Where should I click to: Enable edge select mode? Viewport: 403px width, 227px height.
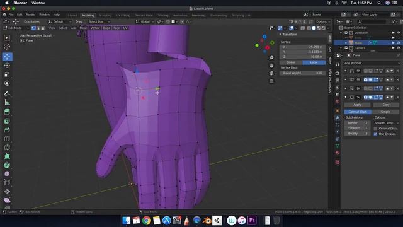coord(38,28)
